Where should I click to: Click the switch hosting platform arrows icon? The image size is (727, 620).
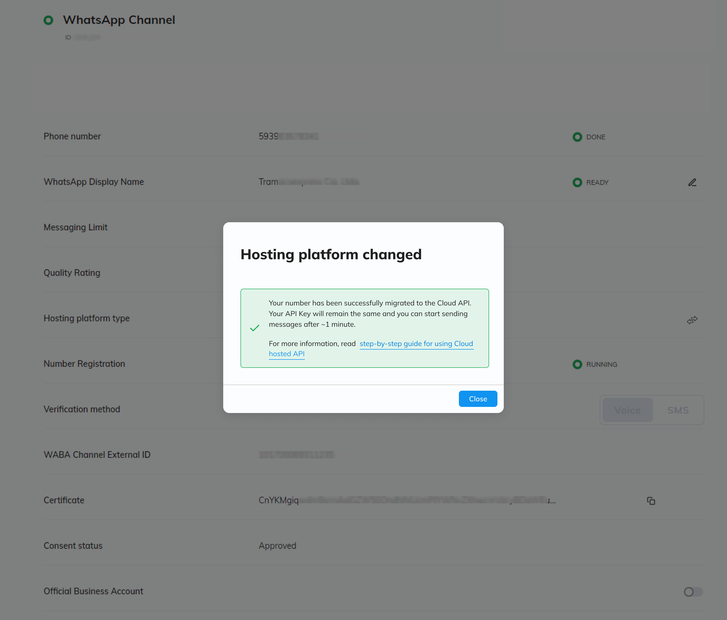coord(692,320)
